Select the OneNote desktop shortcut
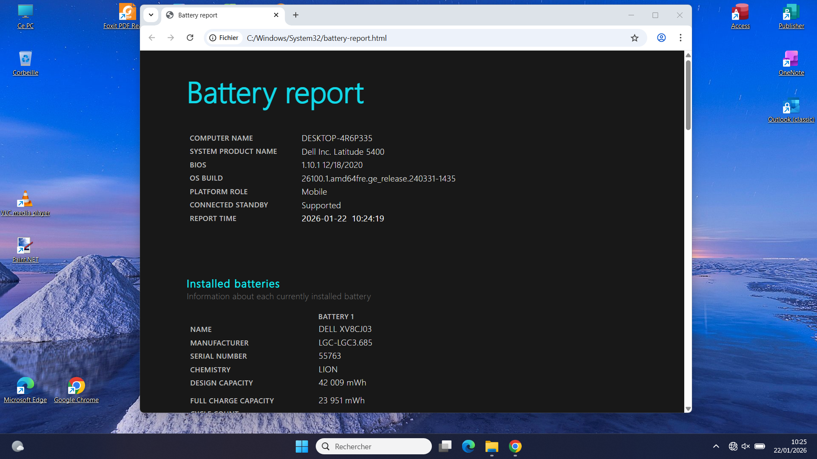 pos(791,64)
